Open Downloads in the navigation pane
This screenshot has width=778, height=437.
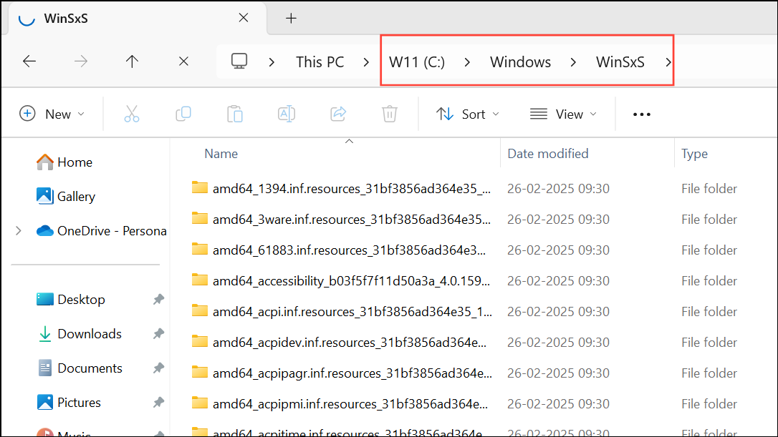pos(80,333)
